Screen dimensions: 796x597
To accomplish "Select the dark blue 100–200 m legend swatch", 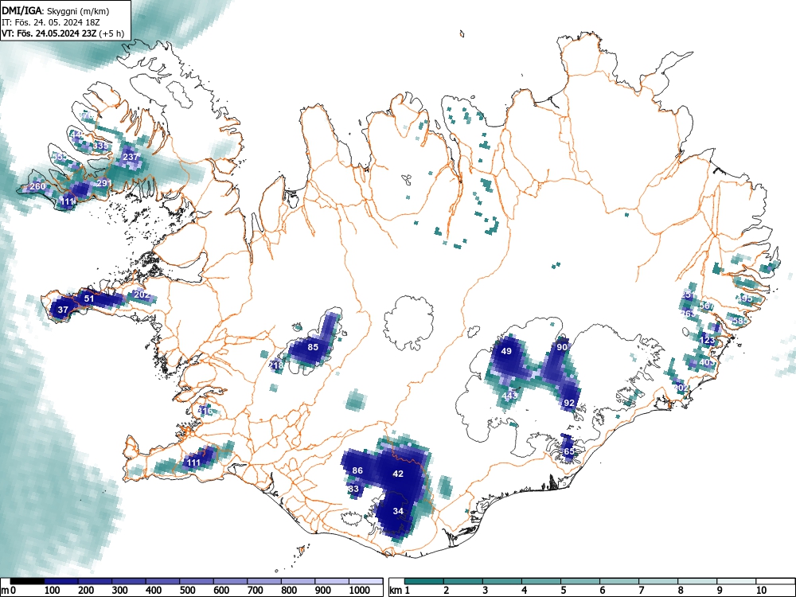I will click(x=61, y=581).
